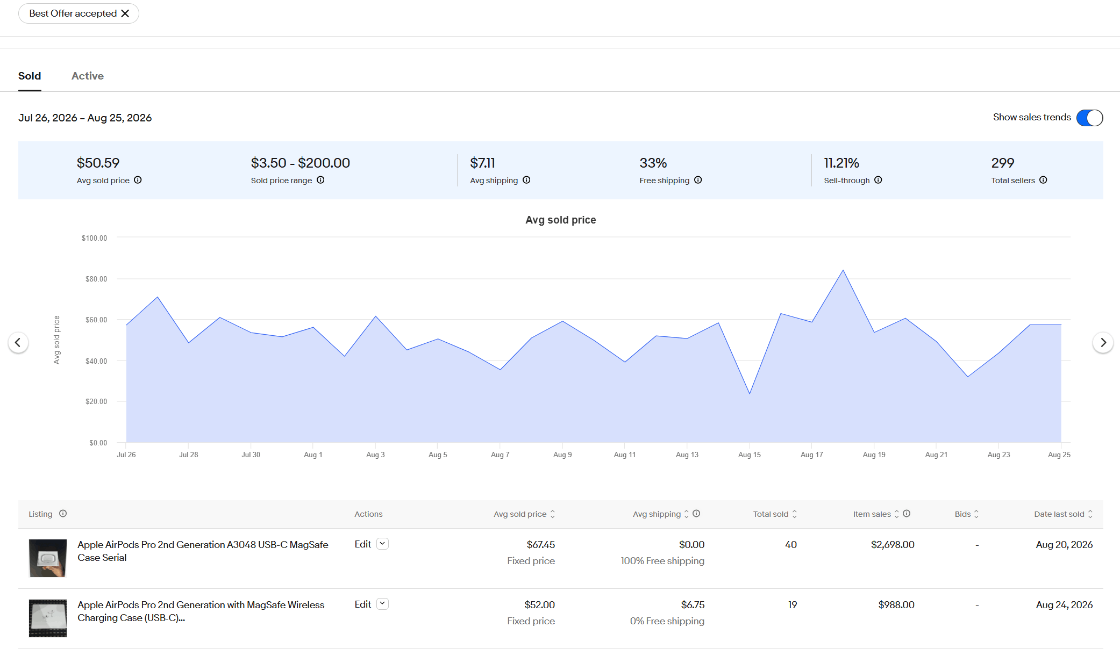This screenshot has height=656, width=1120.
Task: Switch to the Sold tab
Action: pos(30,76)
